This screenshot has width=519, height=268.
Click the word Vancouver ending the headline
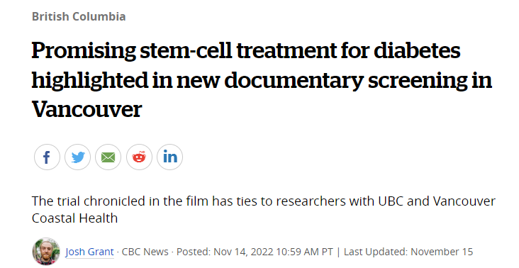tap(86, 109)
